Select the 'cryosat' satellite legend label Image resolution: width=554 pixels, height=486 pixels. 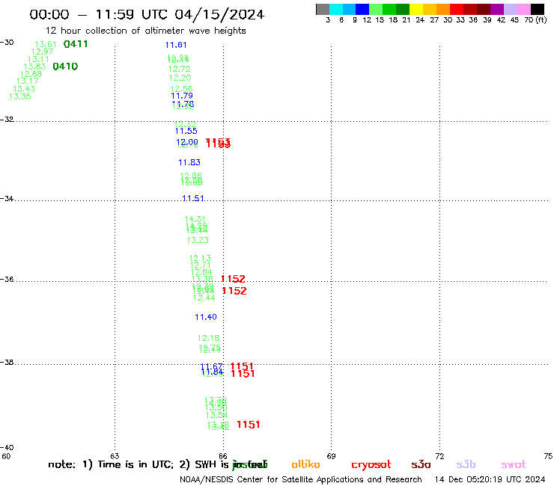tap(371, 465)
